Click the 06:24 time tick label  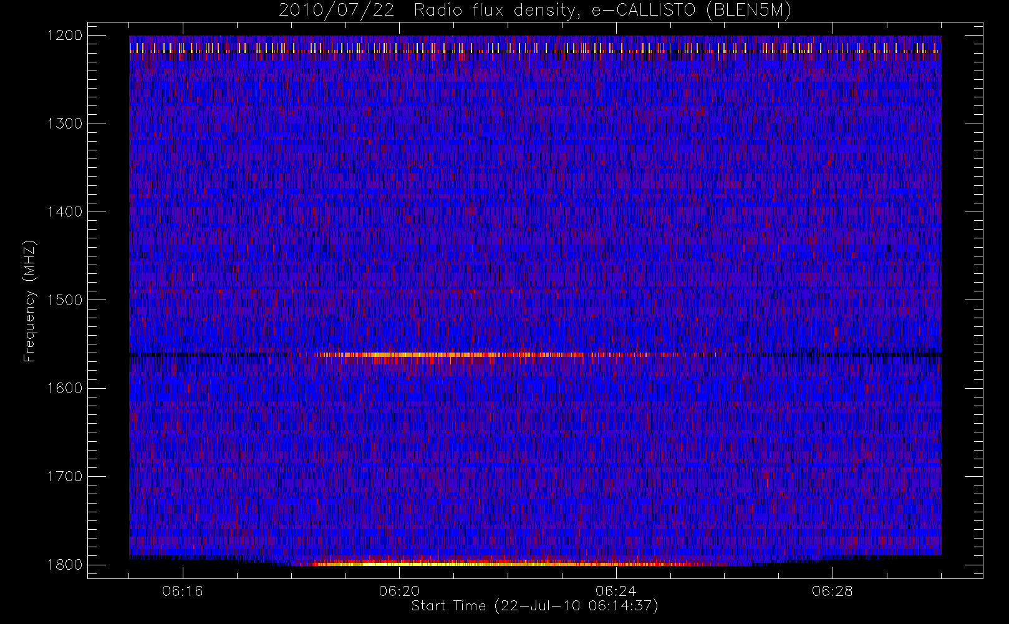coord(616,591)
